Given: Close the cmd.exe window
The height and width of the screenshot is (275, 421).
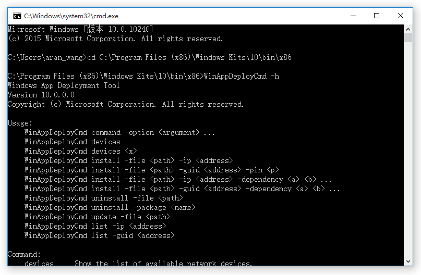Looking at the screenshot, I should click(x=401, y=16).
